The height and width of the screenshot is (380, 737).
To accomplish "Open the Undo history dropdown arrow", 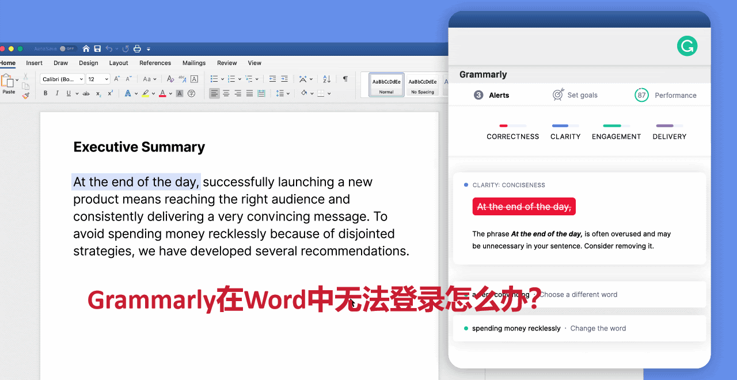I will (x=117, y=49).
